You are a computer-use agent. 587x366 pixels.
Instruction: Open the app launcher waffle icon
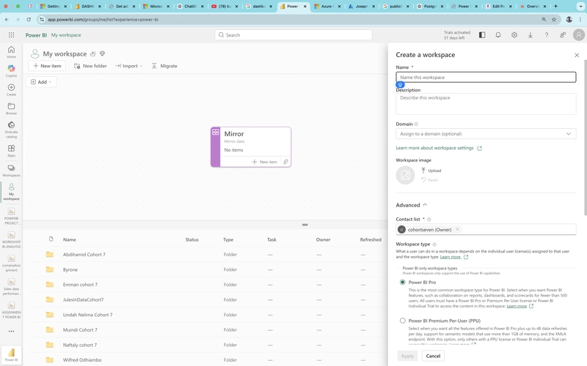coord(11,34)
